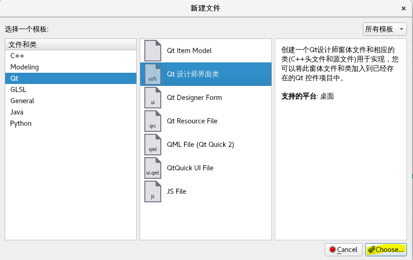Select QML File (Qt Quick 2) template
The width and height of the screenshot is (413, 260).
tap(206, 145)
